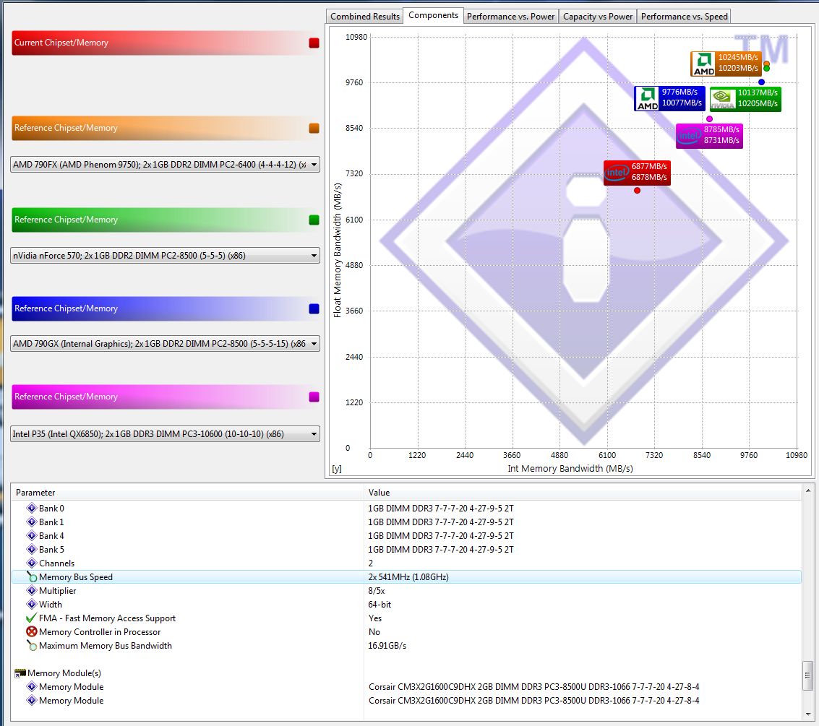Click the green checkmark icon beside FMA support

[x=31, y=618]
